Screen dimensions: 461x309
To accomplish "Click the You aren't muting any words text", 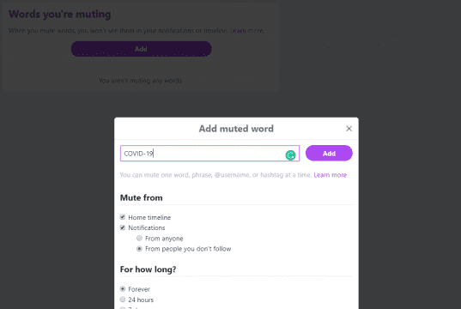I will point(141,81).
